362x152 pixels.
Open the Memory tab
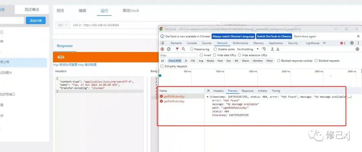(258, 43)
